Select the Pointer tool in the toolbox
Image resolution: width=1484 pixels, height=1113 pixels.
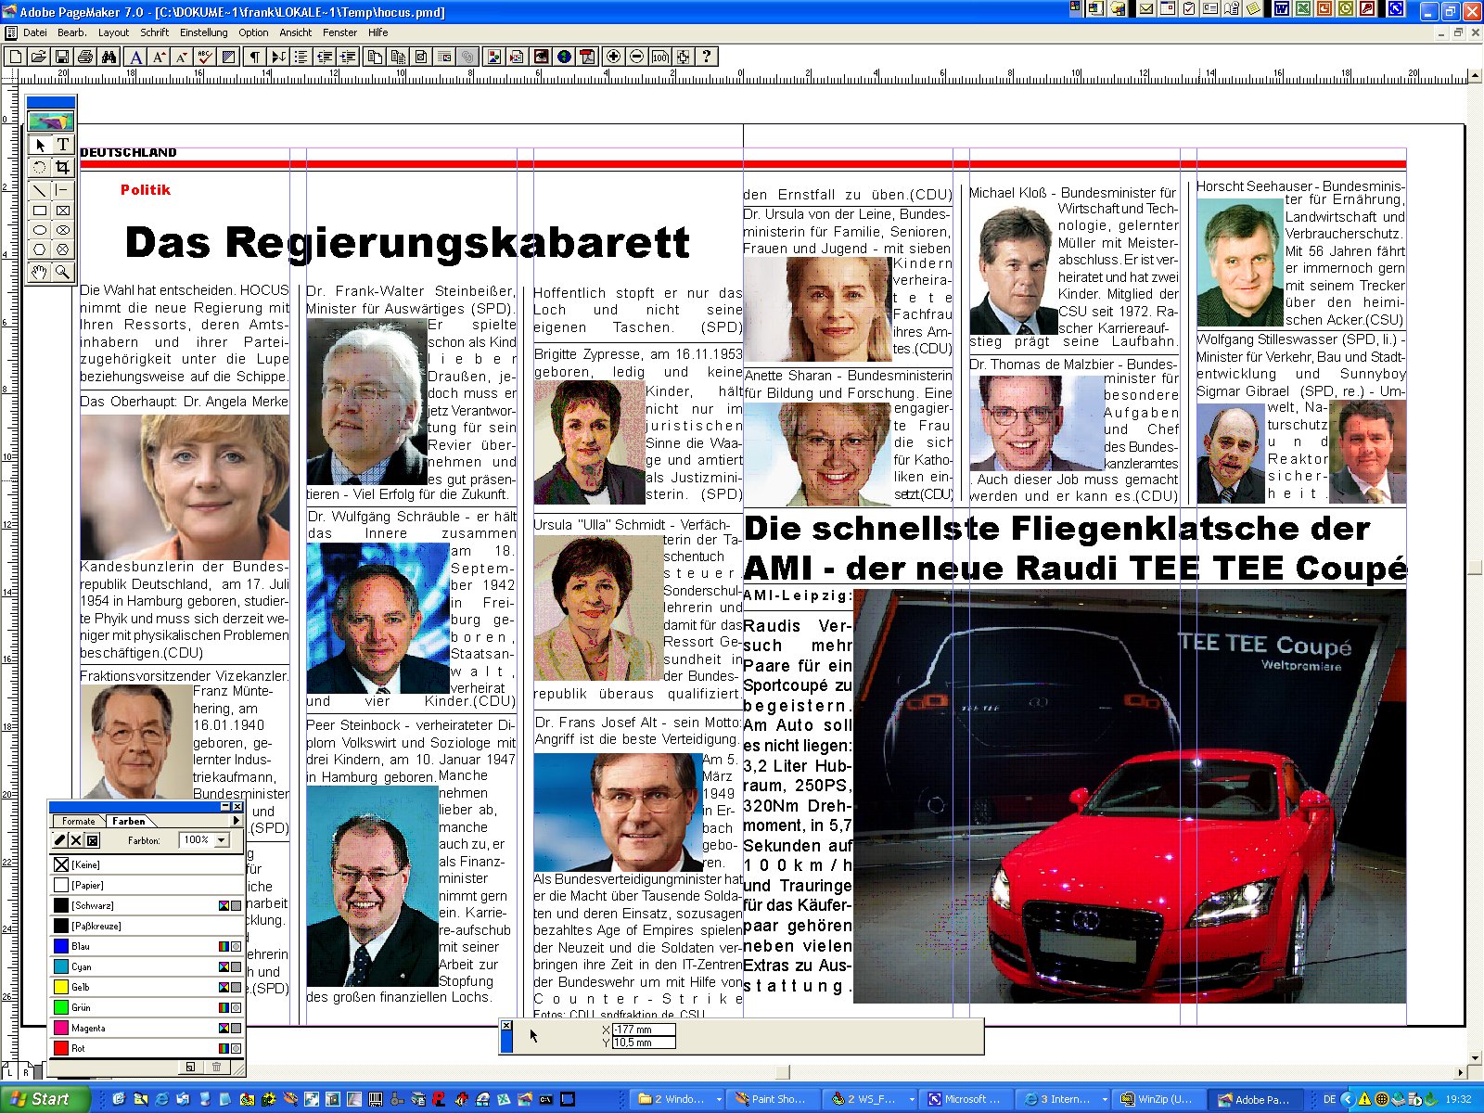pyautogui.click(x=40, y=145)
